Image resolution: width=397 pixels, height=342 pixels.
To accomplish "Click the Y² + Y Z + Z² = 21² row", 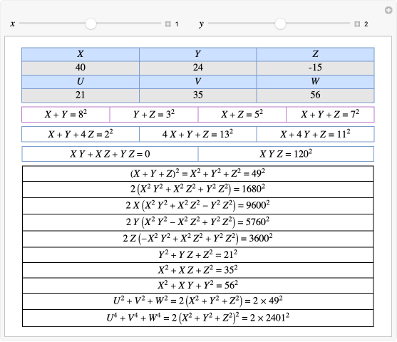I will [197, 254].
